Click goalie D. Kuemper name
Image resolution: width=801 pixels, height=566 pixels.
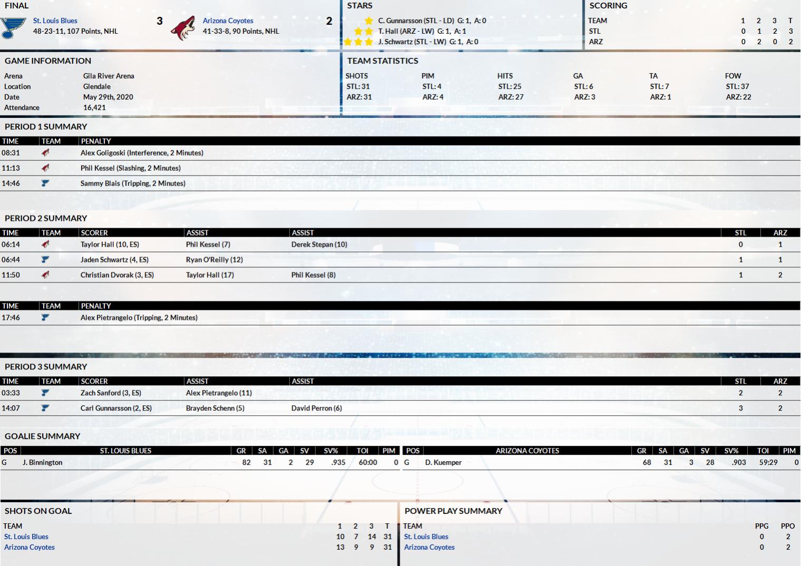[x=443, y=463]
